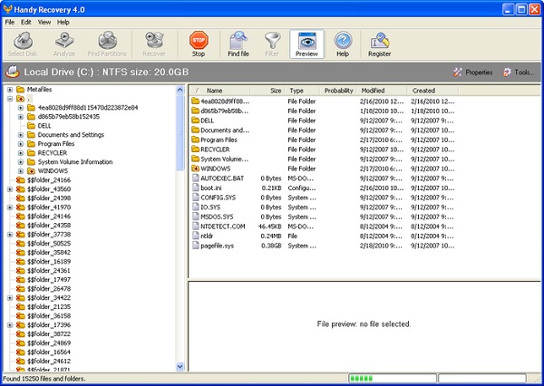Screen dimensions: 544x386
Task: Click the tree vertical scrollbar thumb
Action: click(180, 132)
